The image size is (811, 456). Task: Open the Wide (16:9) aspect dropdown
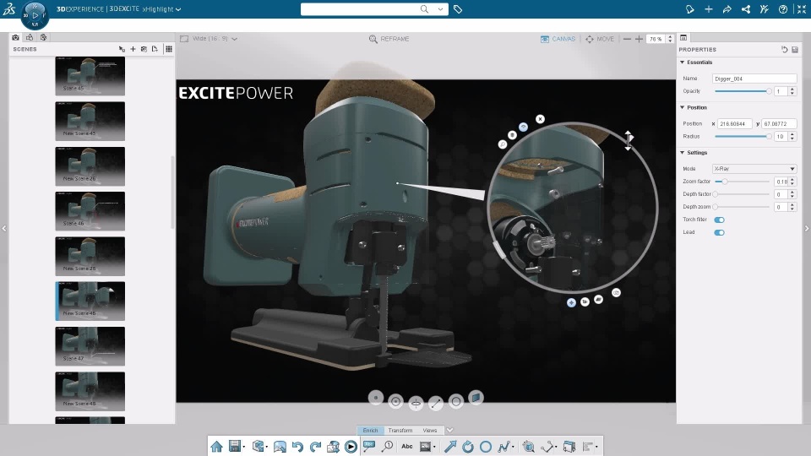[209, 39]
